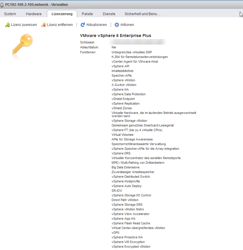Image resolution: width=243 pixels, height=250 pixels.
Task: Click H.264 für Remotekonsolenverbindungen entry
Action: [x=140, y=57]
